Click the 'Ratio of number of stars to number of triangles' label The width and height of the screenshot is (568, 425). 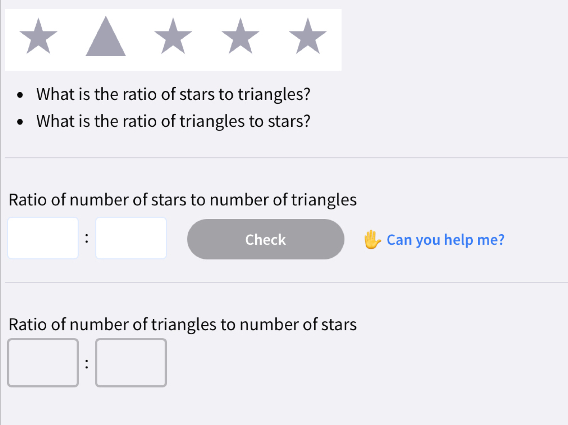(x=182, y=200)
